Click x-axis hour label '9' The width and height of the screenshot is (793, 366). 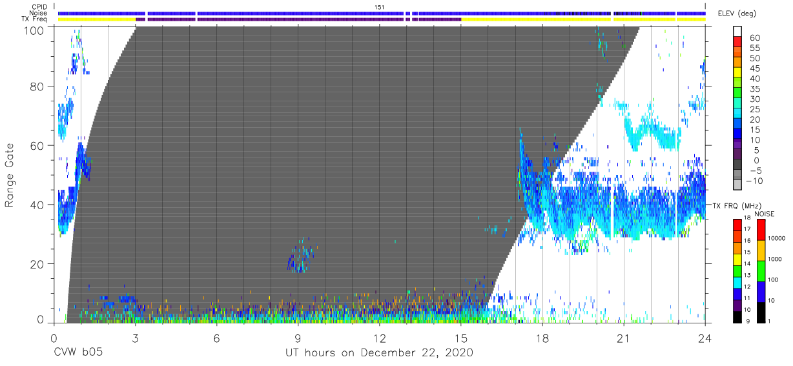point(298,338)
